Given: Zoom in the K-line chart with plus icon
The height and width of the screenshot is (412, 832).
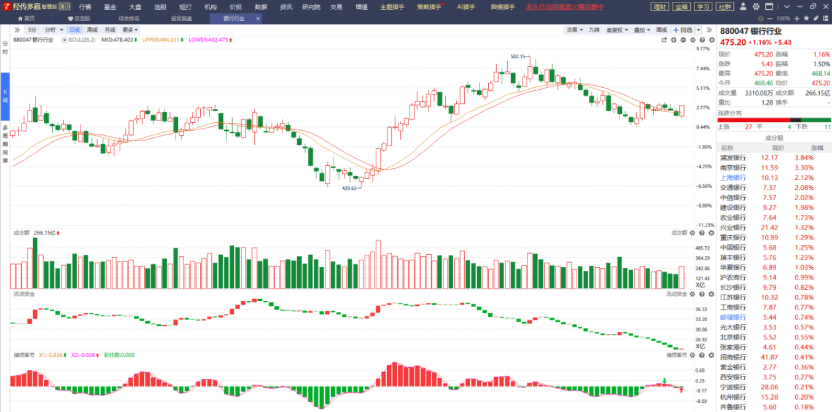Looking at the screenshot, I should point(674,40).
